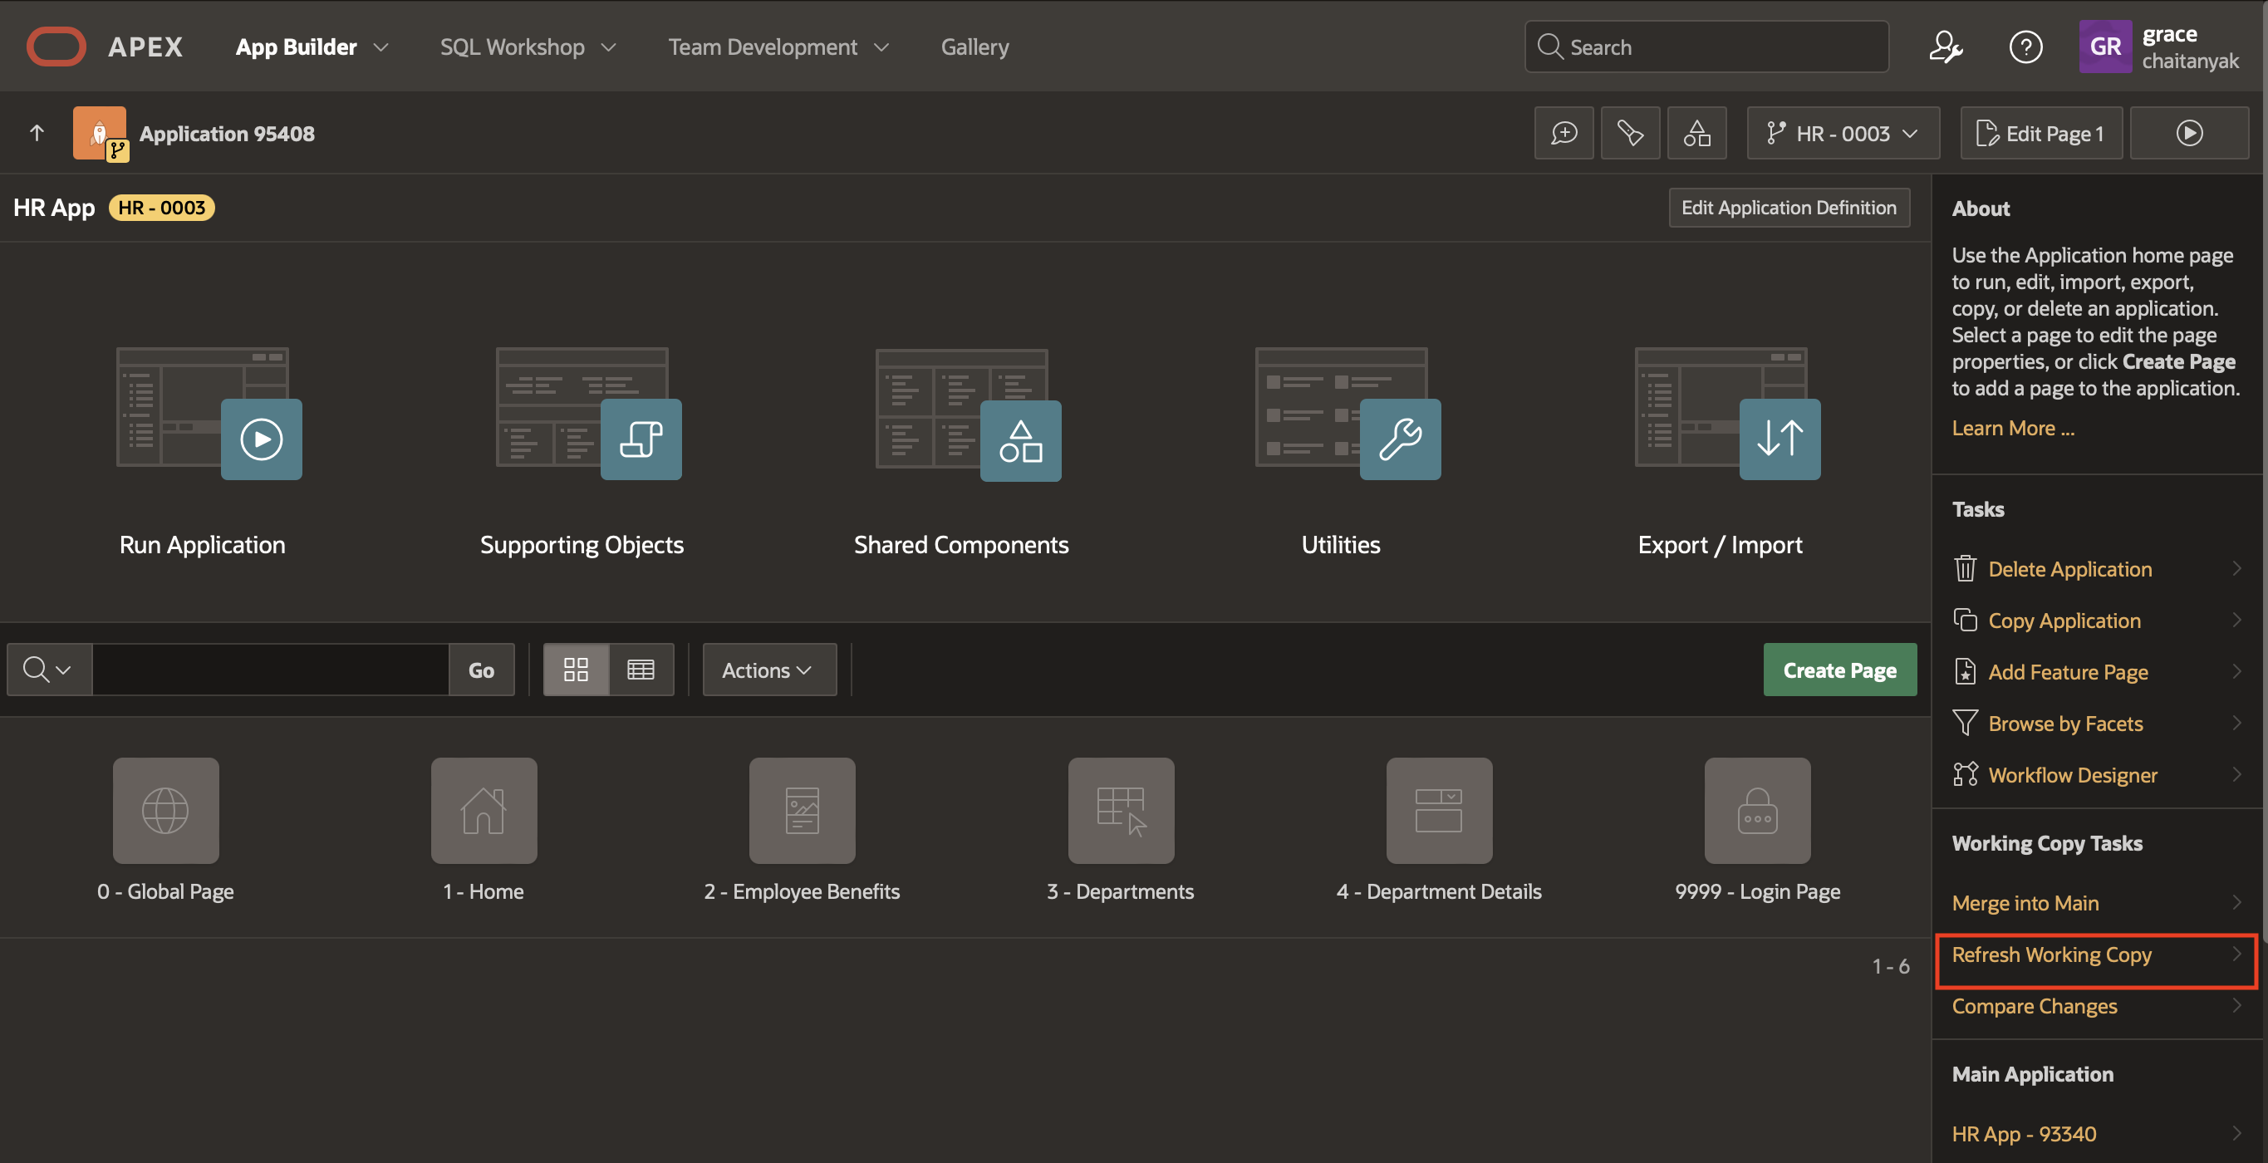Open the 3 - Departments page thumbnail
2268x1163 pixels.
tap(1120, 810)
